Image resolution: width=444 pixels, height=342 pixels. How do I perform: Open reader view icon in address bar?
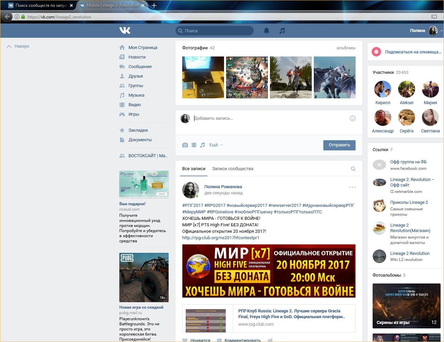[434, 17]
